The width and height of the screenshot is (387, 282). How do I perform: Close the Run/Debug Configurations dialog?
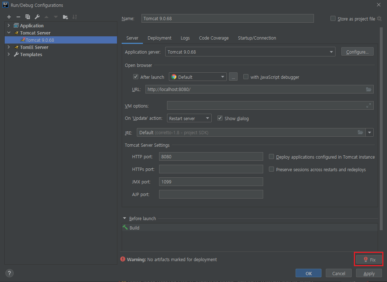tap(379, 5)
